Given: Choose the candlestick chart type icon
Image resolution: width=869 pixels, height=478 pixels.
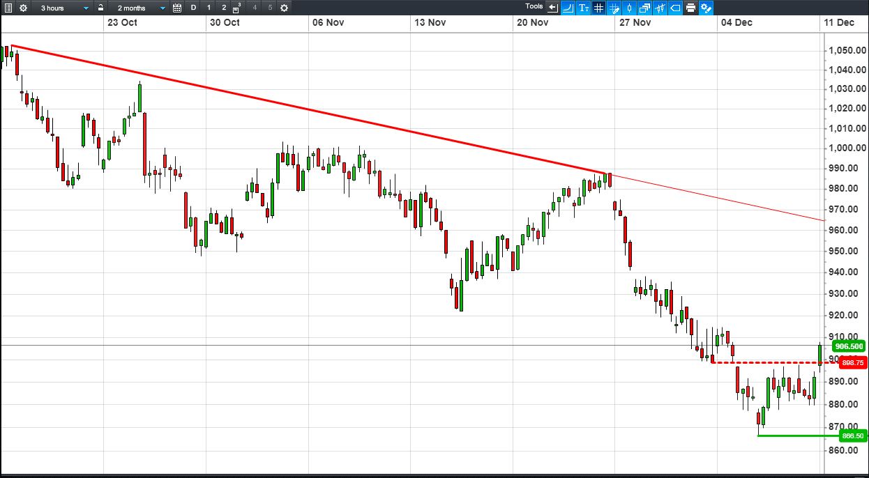Looking at the screenshot, I should (629, 8).
